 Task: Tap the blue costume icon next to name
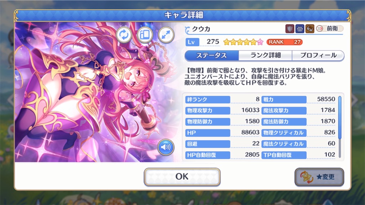299,29
